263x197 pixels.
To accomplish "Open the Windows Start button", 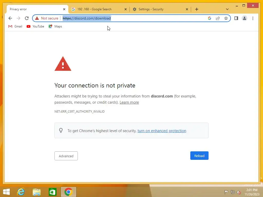I will (x=6, y=192).
